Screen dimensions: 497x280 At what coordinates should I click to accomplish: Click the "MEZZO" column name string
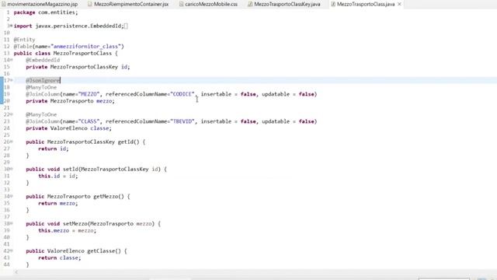tap(89, 94)
